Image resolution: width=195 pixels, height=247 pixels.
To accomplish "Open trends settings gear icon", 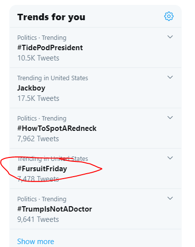I will pyautogui.click(x=169, y=16).
